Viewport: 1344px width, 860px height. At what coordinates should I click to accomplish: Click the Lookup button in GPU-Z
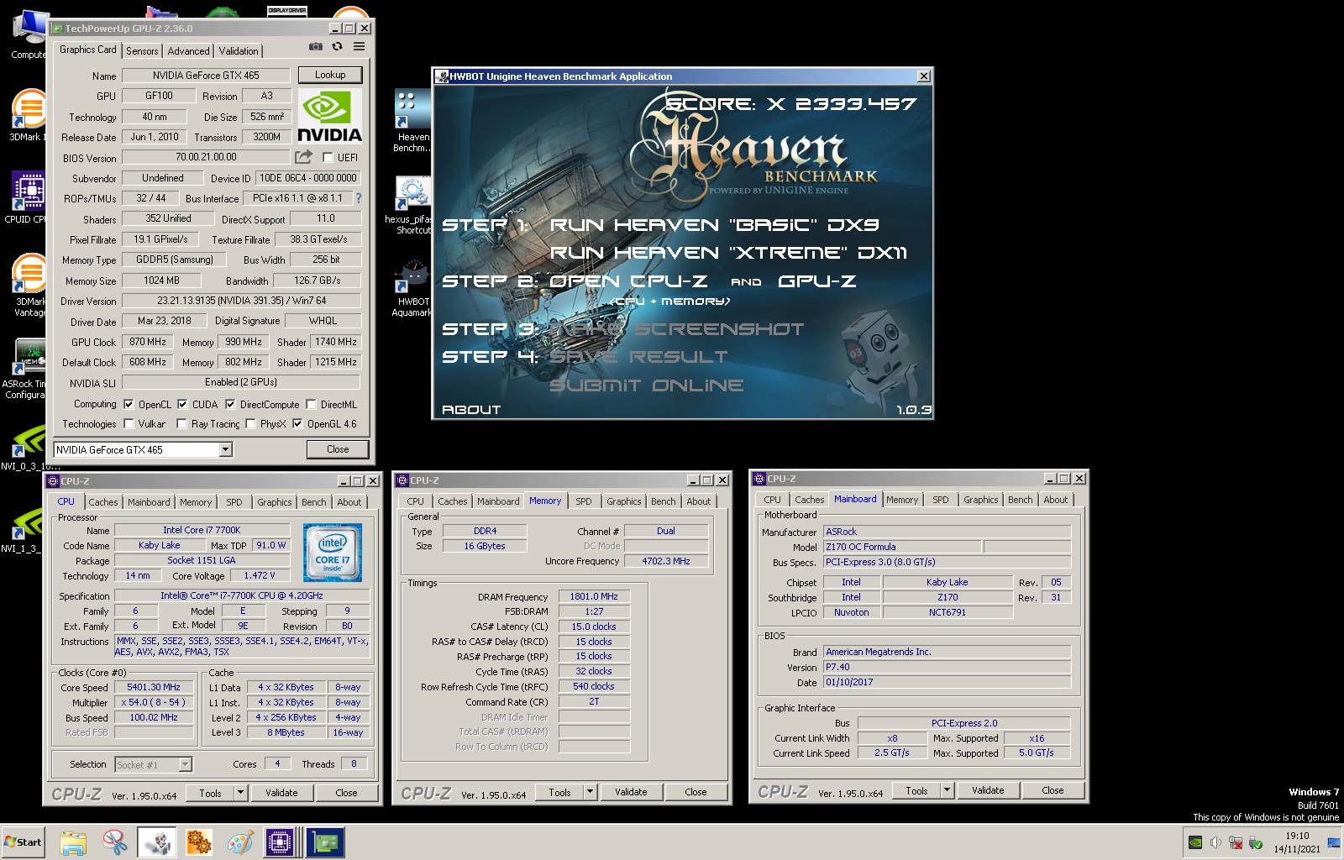click(x=330, y=75)
